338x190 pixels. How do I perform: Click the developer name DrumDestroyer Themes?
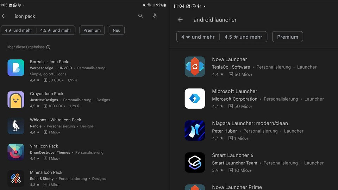point(50,152)
